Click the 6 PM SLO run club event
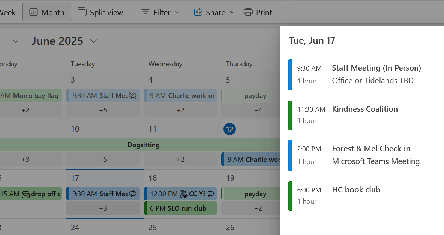444x235 pixels. pos(180,208)
